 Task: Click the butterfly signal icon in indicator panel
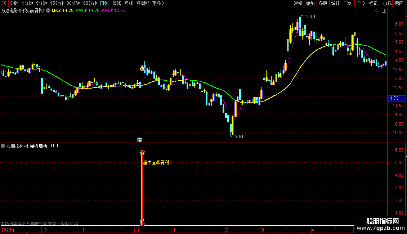click(x=142, y=153)
